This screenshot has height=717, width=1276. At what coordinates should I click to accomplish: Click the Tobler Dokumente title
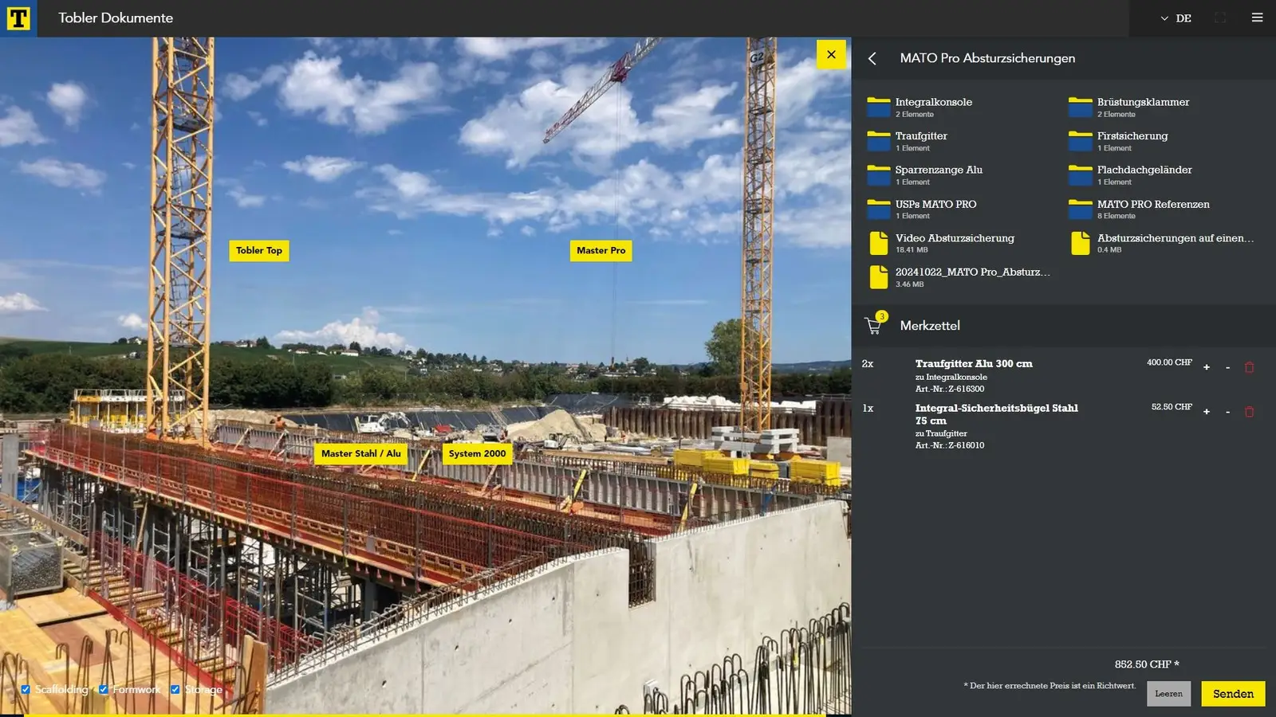(116, 18)
